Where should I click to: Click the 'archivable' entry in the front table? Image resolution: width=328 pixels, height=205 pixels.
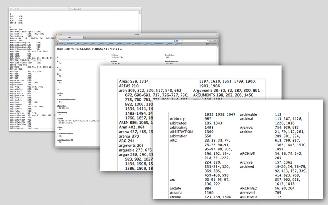(x=248, y=114)
